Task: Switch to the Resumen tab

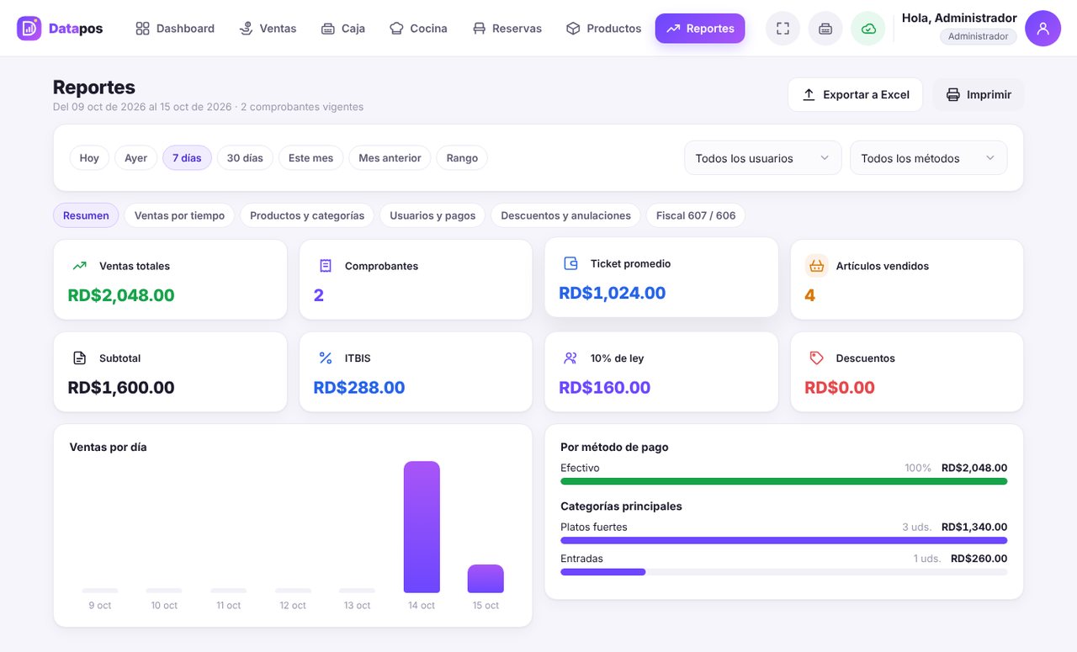Action: pyautogui.click(x=86, y=215)
